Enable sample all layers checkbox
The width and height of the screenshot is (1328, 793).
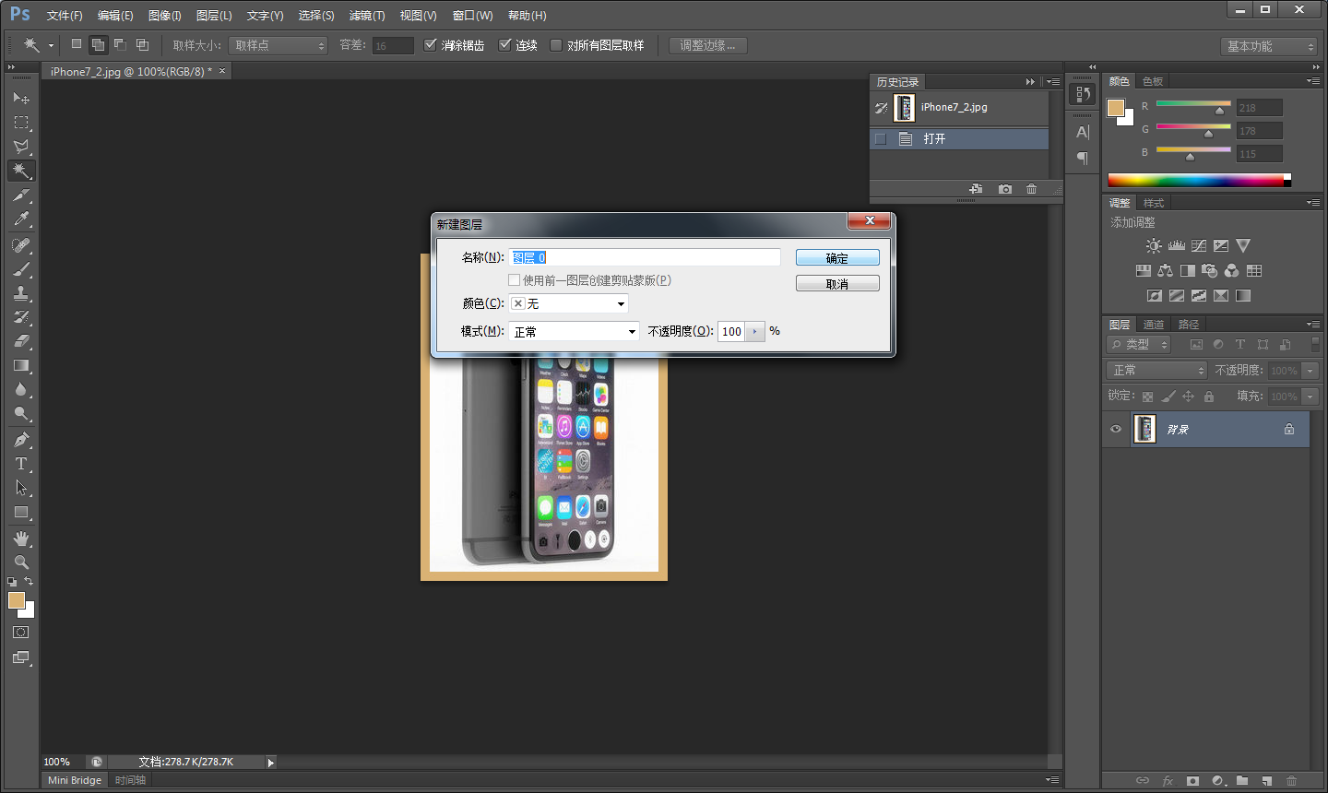pos(556,45)
